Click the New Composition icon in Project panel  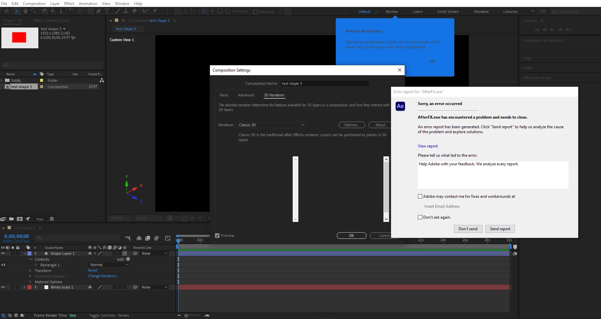20,219
